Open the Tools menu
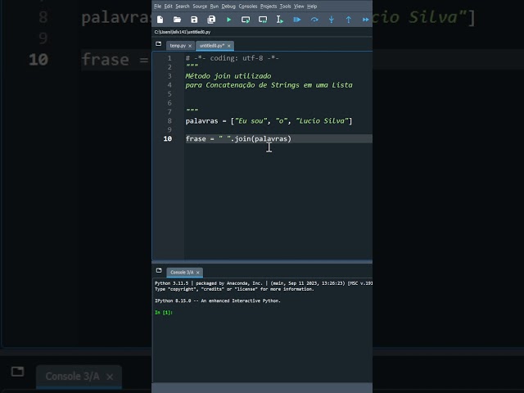This screenshot has height=393, width=524. point(286,7)
